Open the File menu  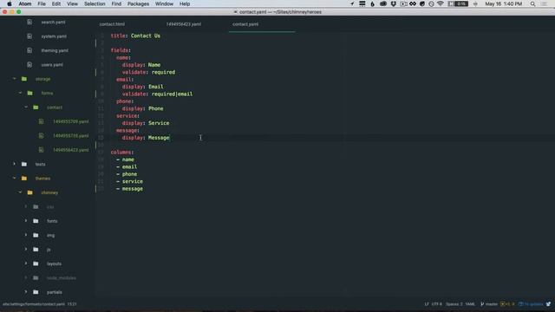42,3
